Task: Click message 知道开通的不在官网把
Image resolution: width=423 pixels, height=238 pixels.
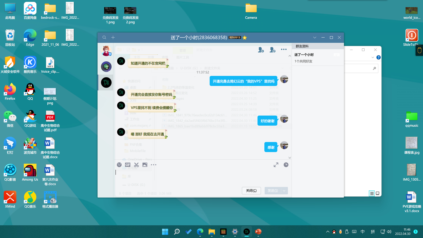Action: 148,63
